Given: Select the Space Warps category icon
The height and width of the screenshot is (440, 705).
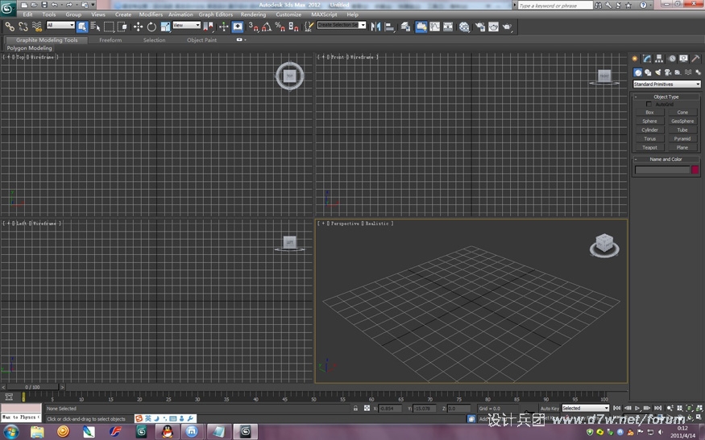Looking at the screenshot, I should pyautogui.click(x=688, y=72).
